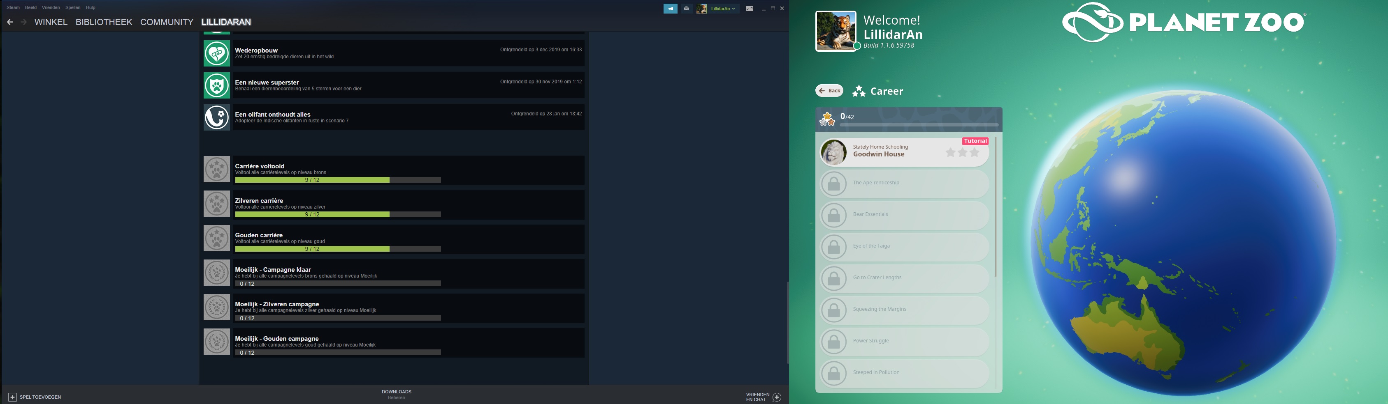Open the Steam menu

[x=13, y=7]
